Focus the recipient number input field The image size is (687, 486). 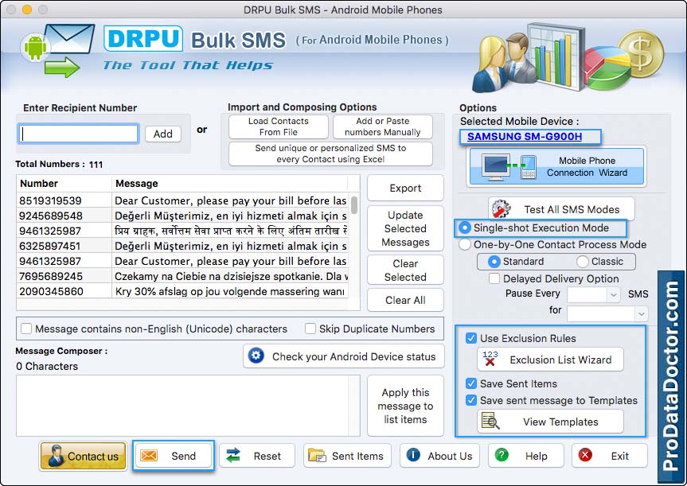tap(79, 134)
